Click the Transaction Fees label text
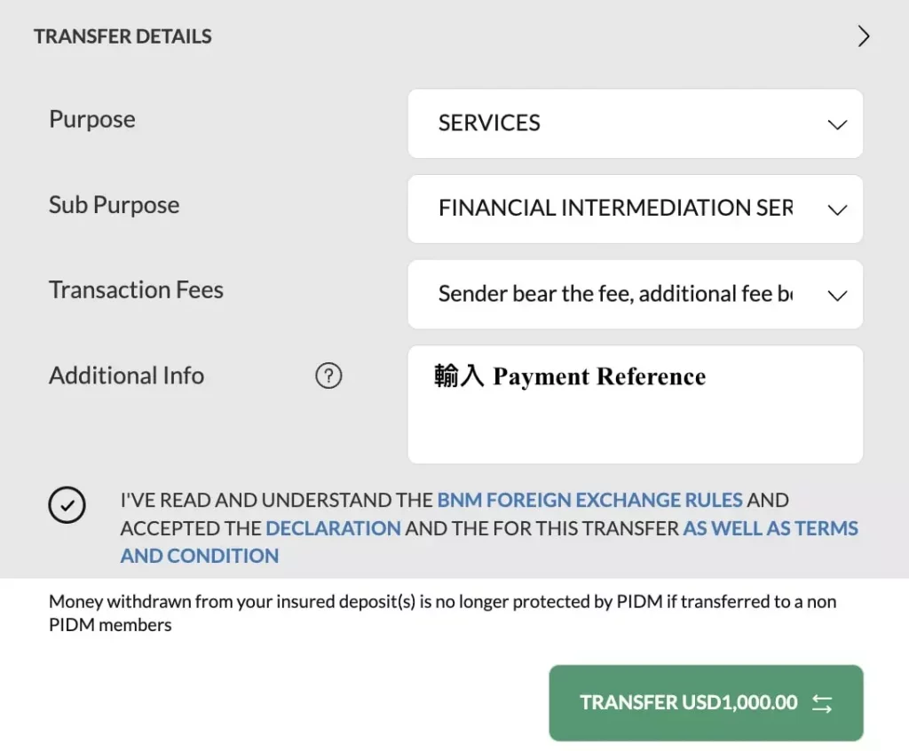This screenshot has width=909, height=751. pos(136,289)
